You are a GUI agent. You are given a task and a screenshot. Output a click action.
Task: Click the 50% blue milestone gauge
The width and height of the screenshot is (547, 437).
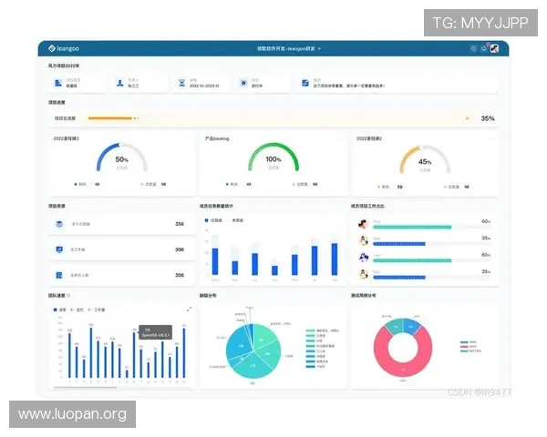pyautogui.click(x=122, y=158)
